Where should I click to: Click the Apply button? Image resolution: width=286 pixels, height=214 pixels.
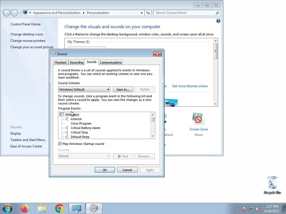[x=150, y=170]
